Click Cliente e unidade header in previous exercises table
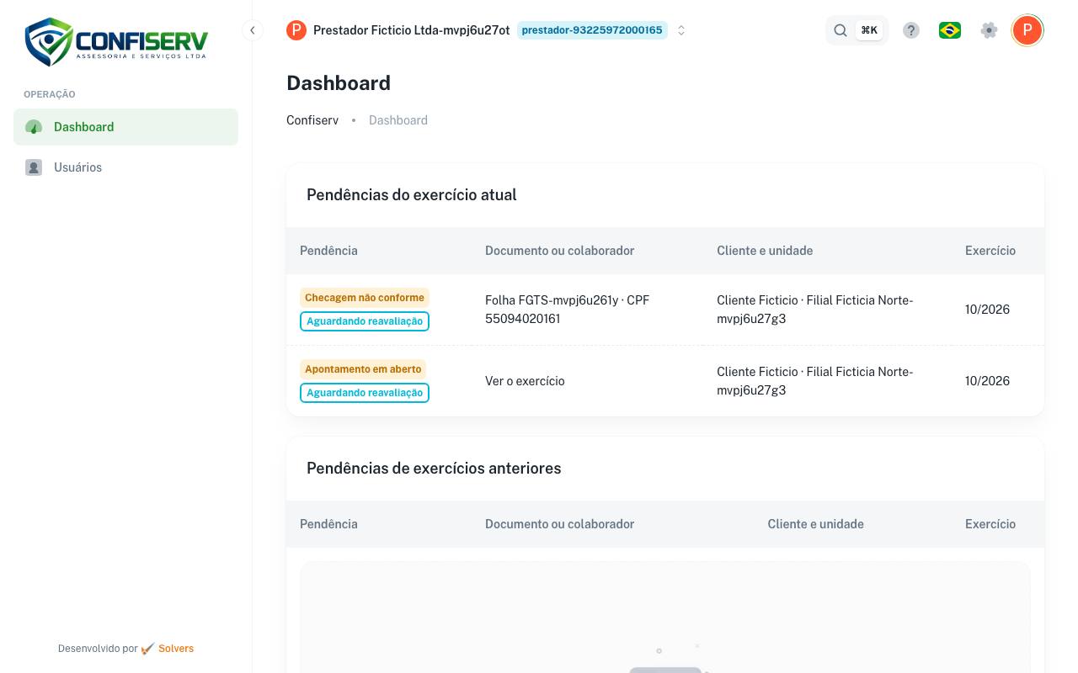Screen dimensions: 1078x673 (x=815, y=524)
